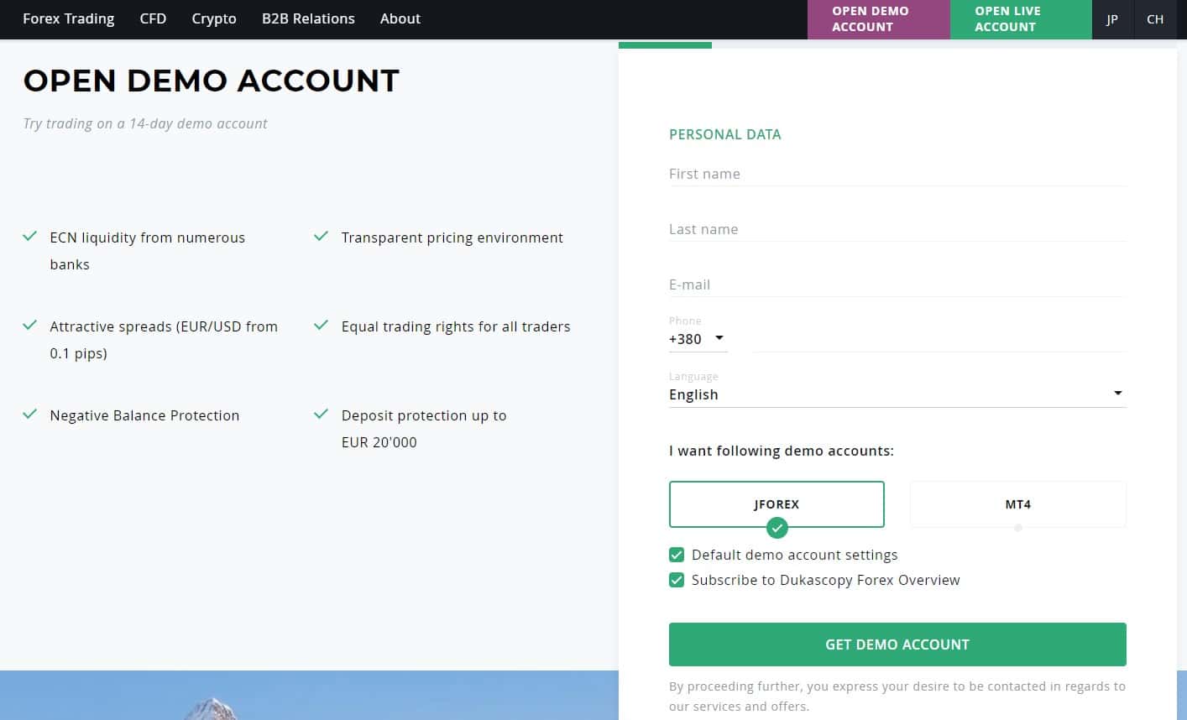Click the checkmark icon next to Attractive spreads

coord(29,326)
